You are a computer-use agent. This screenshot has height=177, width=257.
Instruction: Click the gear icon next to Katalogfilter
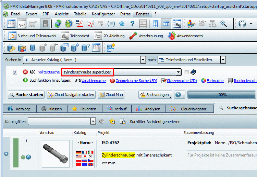click(x=101, y=121)
